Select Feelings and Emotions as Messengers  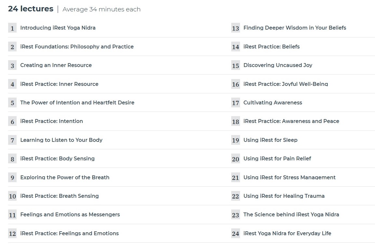point(70,214)
